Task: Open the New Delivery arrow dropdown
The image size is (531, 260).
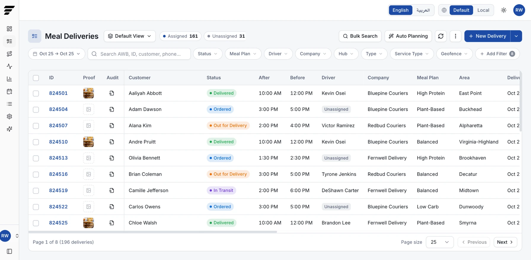Action: tap(516, 36)
